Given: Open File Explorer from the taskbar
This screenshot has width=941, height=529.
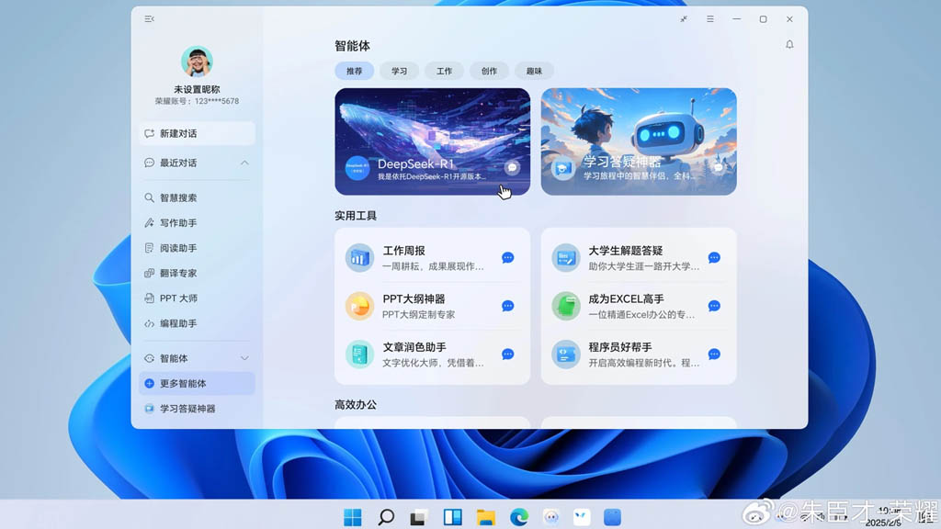Looking at the screenshot, I should coord(485,517).
